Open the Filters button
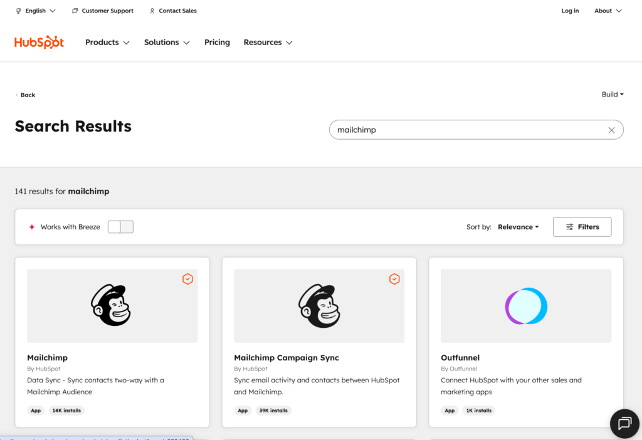Viewport: 642px width, 440px height. [x=582, y=227]
